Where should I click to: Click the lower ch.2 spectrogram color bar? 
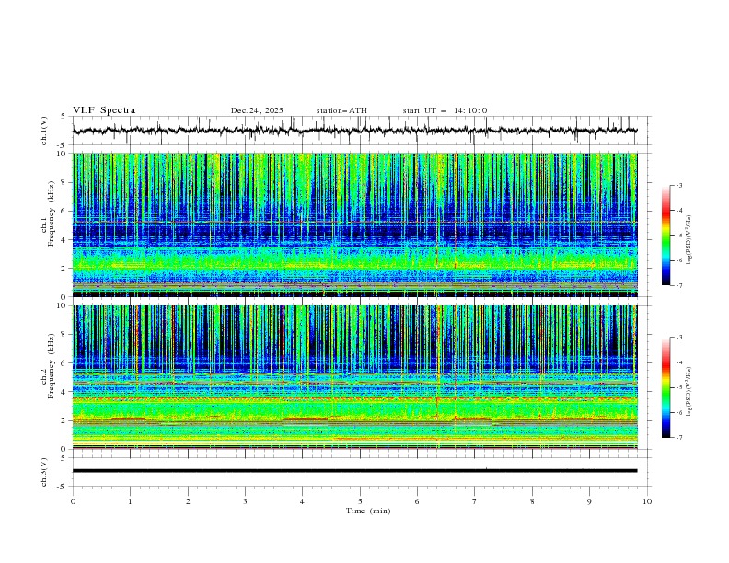[665, 387]
